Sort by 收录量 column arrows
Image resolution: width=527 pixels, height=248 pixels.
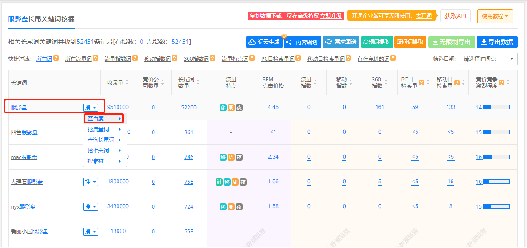127,82
